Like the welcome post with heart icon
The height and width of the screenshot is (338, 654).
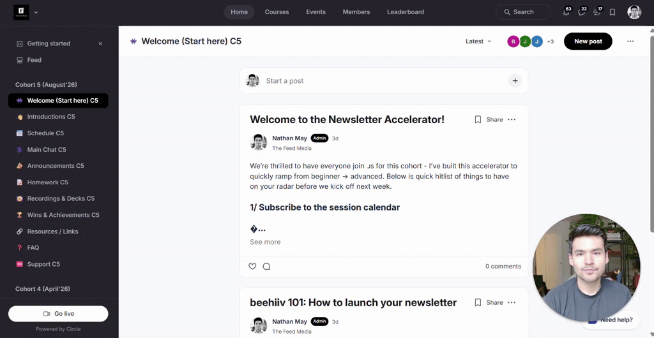click(x=252, y=267)
